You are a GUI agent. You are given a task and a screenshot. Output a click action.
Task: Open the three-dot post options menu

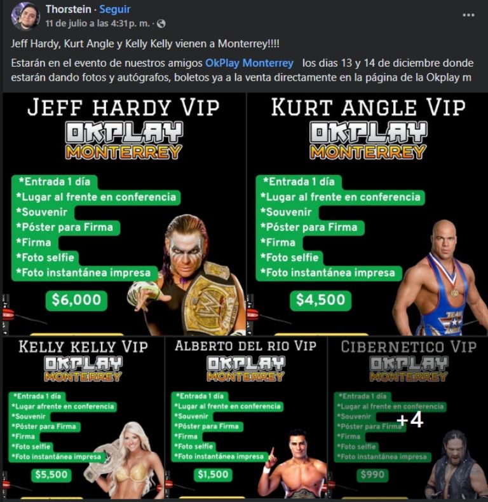(468, 15)
